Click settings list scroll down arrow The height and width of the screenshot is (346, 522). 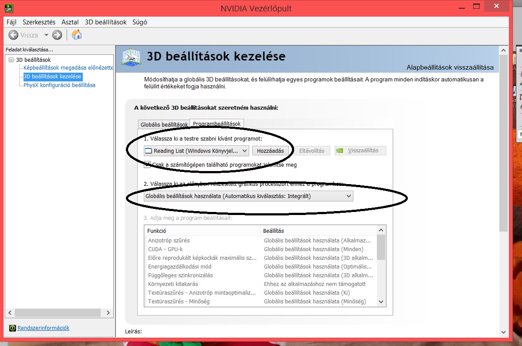pyautogui.click(x=381, y=302)
